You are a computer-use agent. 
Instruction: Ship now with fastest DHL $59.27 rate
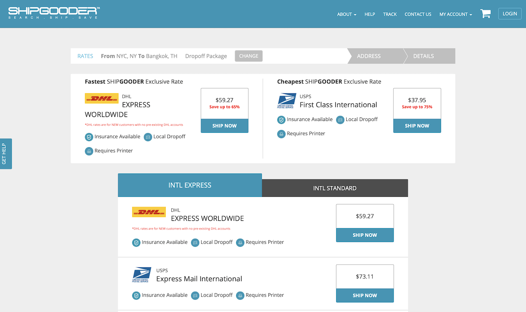224,126
